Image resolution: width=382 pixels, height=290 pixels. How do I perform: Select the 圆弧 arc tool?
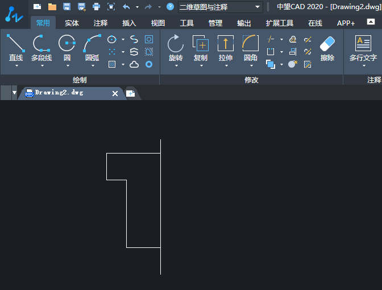point(92,48)
